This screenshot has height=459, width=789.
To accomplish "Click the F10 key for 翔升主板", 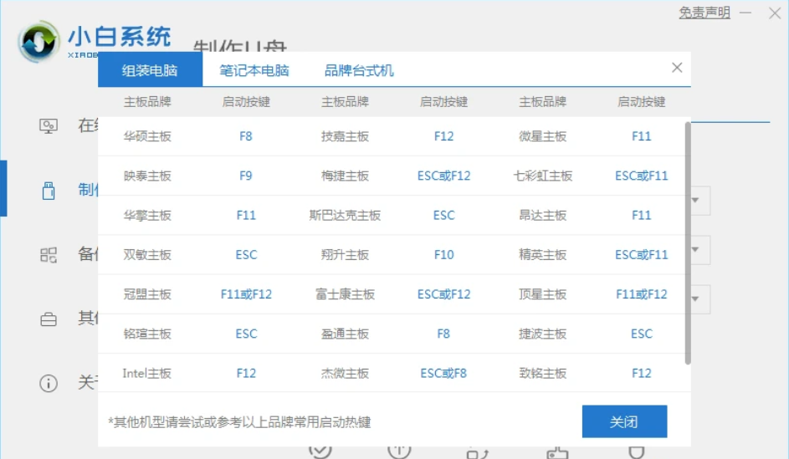I will 443,255.
